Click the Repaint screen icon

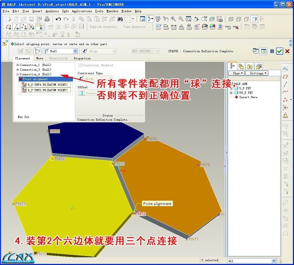(x=143, y=19)
